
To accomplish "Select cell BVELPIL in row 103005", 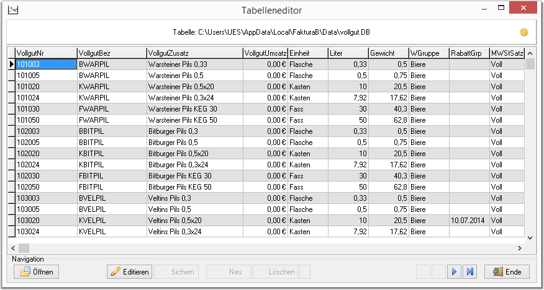I will coord(112,209).
